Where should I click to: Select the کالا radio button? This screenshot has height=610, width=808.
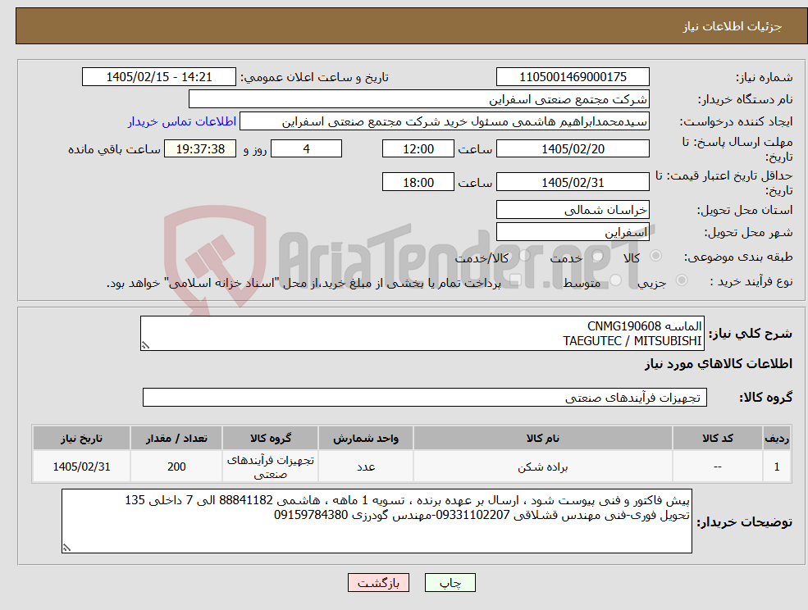pos(656,256)
